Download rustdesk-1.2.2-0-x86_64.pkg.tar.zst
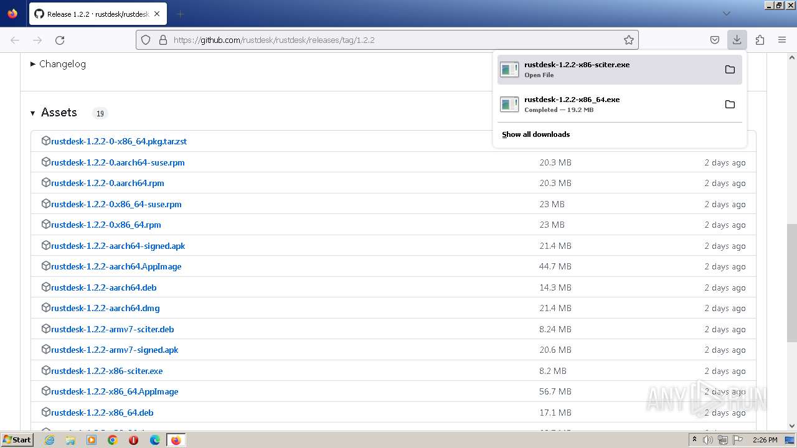The height and width of the screenshot is (448, 797). [x=119, y=141]
